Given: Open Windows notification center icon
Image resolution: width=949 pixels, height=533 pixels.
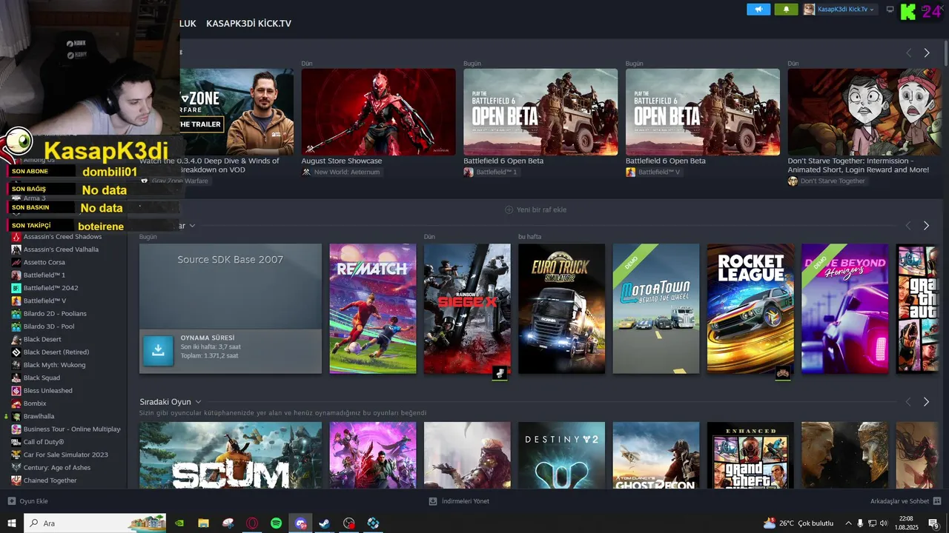Looking at the screenshot, I should coord(933,523).
